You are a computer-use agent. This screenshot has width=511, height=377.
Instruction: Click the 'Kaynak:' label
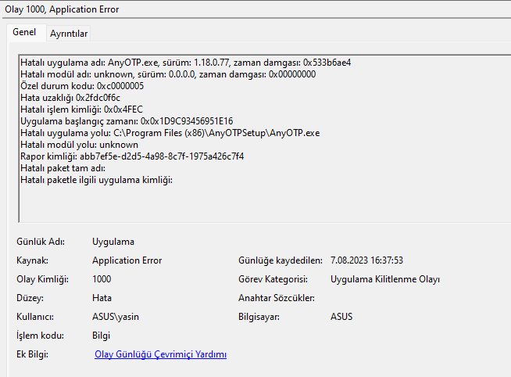click(x=32, y=260)
